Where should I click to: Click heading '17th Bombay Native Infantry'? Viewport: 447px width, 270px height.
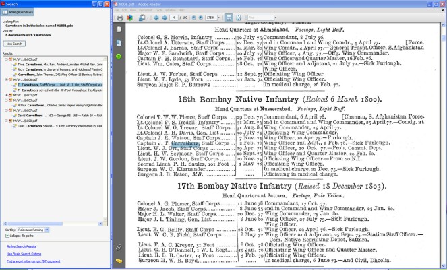(x=235, y=187)
